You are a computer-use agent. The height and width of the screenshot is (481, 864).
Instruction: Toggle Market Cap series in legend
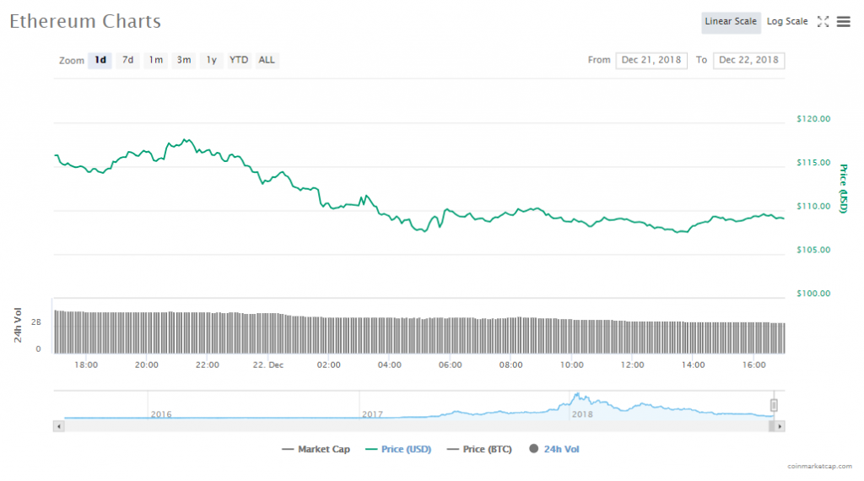click(316, 450)
